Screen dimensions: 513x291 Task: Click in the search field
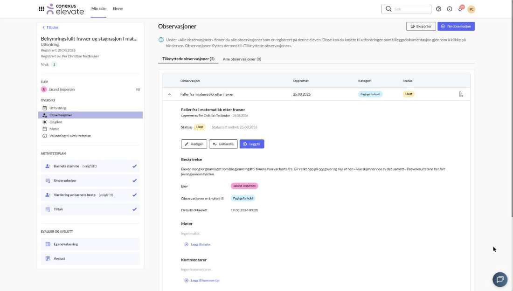click(406, 9)
